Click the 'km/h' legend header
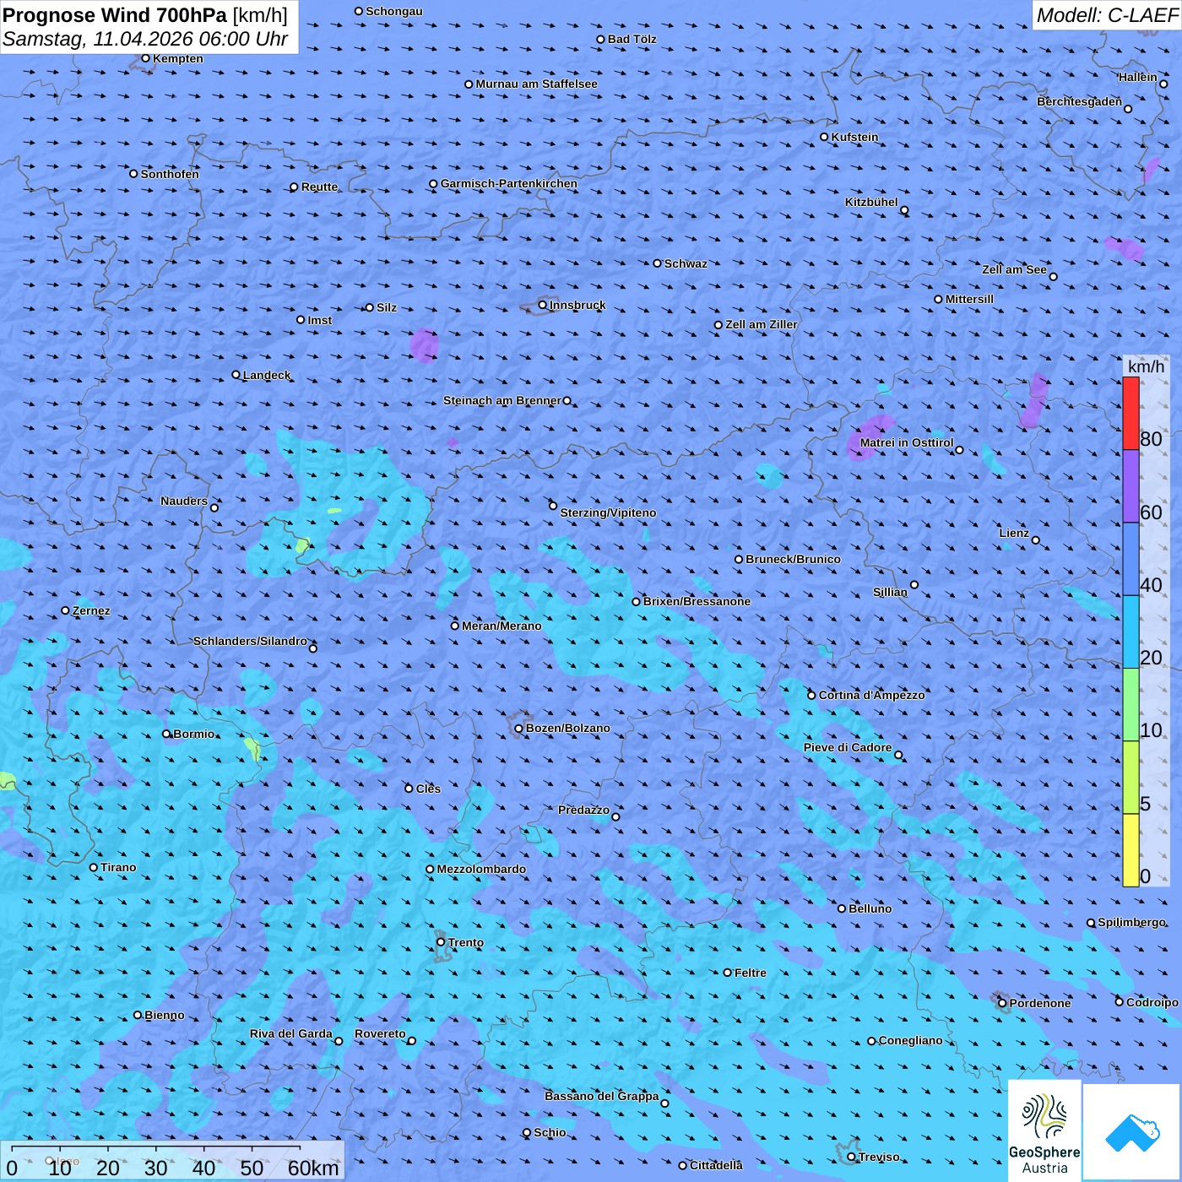This screenshot has width=1182, height=1182. [x=1146, y=366]
